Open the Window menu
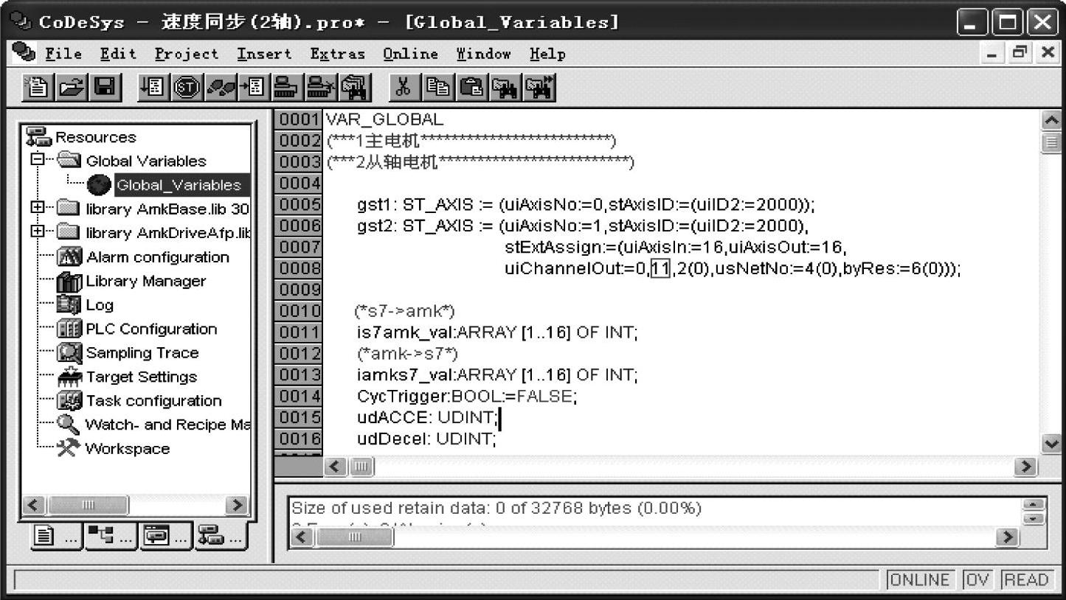The height and width of the screenshot is (600, 1066). pyautogui.click(x=483, y=54)
